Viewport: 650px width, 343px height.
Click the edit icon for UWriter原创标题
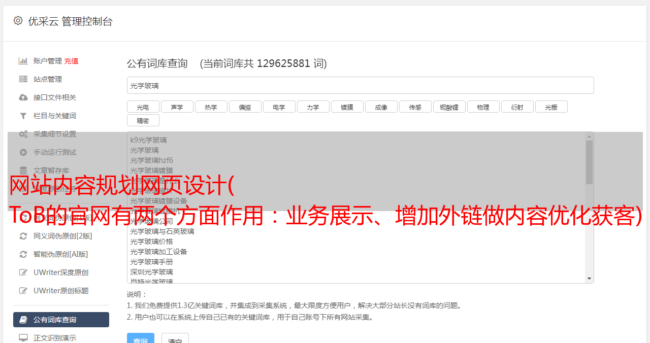pos(23,291)
